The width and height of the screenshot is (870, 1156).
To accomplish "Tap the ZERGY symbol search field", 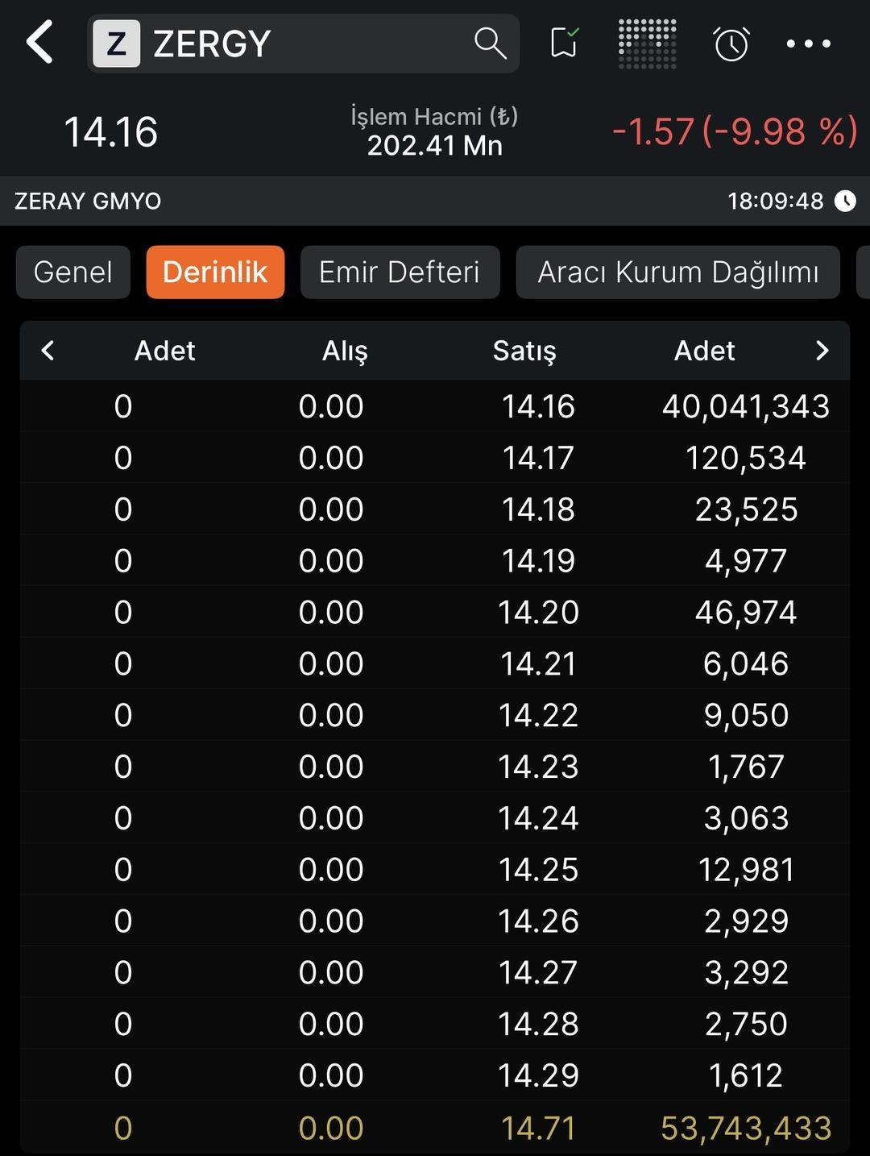I will click(x=306, y=44).
